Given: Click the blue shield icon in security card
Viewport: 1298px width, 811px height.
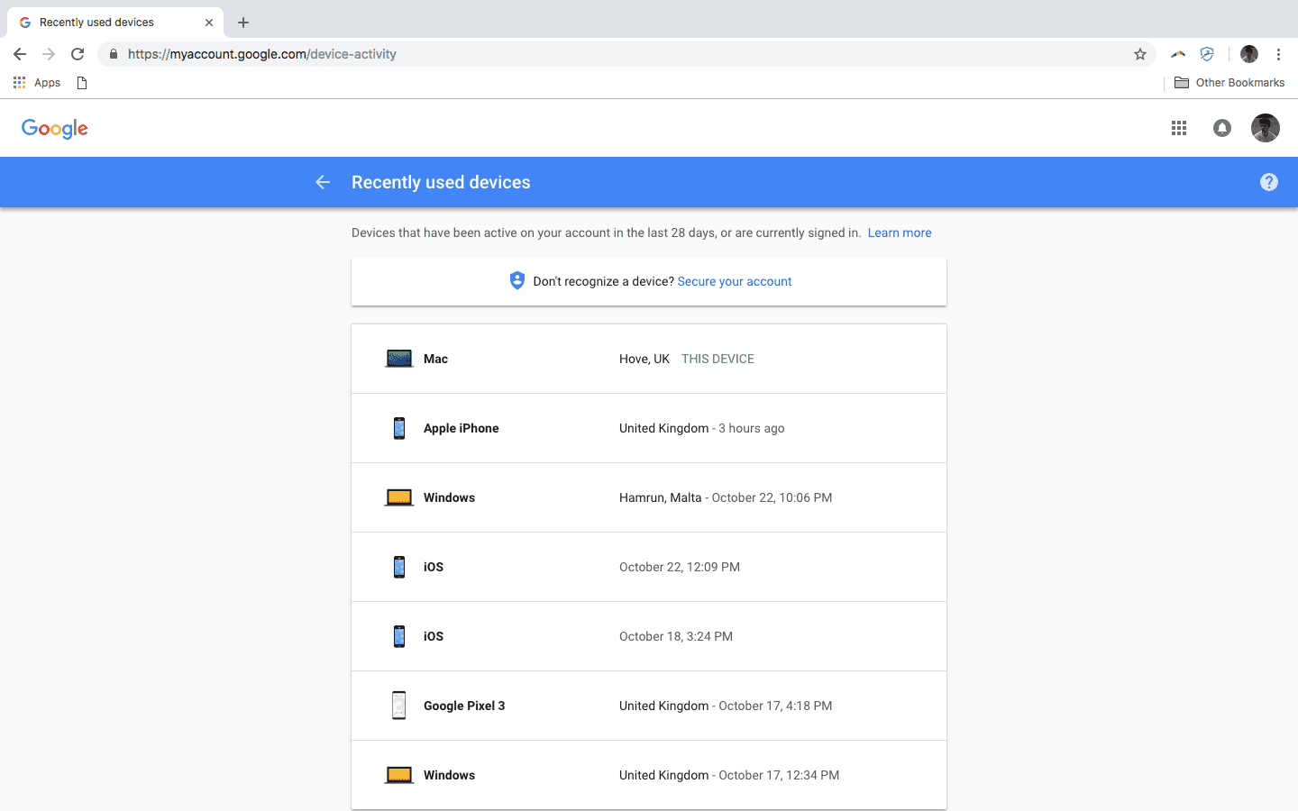Looking at the screenshot, I should [517, 280].
